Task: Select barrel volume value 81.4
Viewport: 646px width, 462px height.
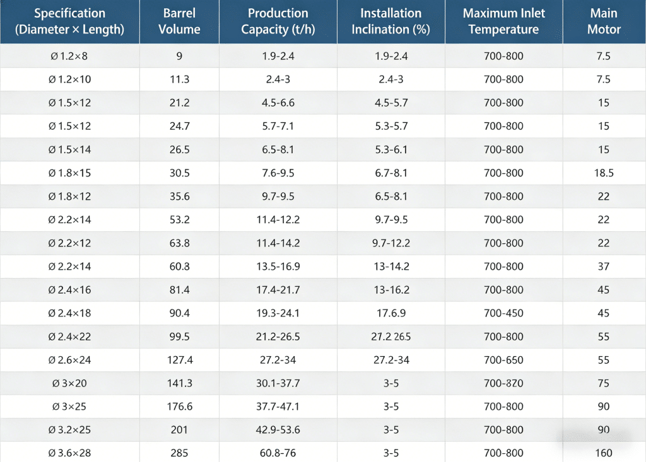Action: (180, 290)
